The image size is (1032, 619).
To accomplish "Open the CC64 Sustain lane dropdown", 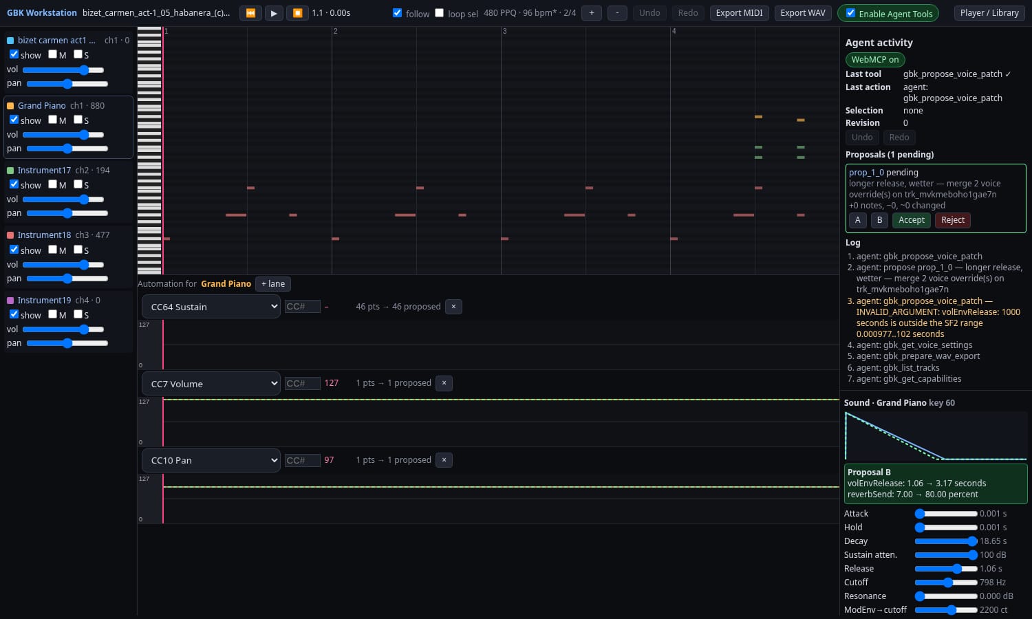I will (211, 307).
